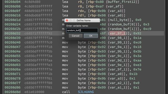
Task: Click address 00208d08
Action: [x=12, y=6]
